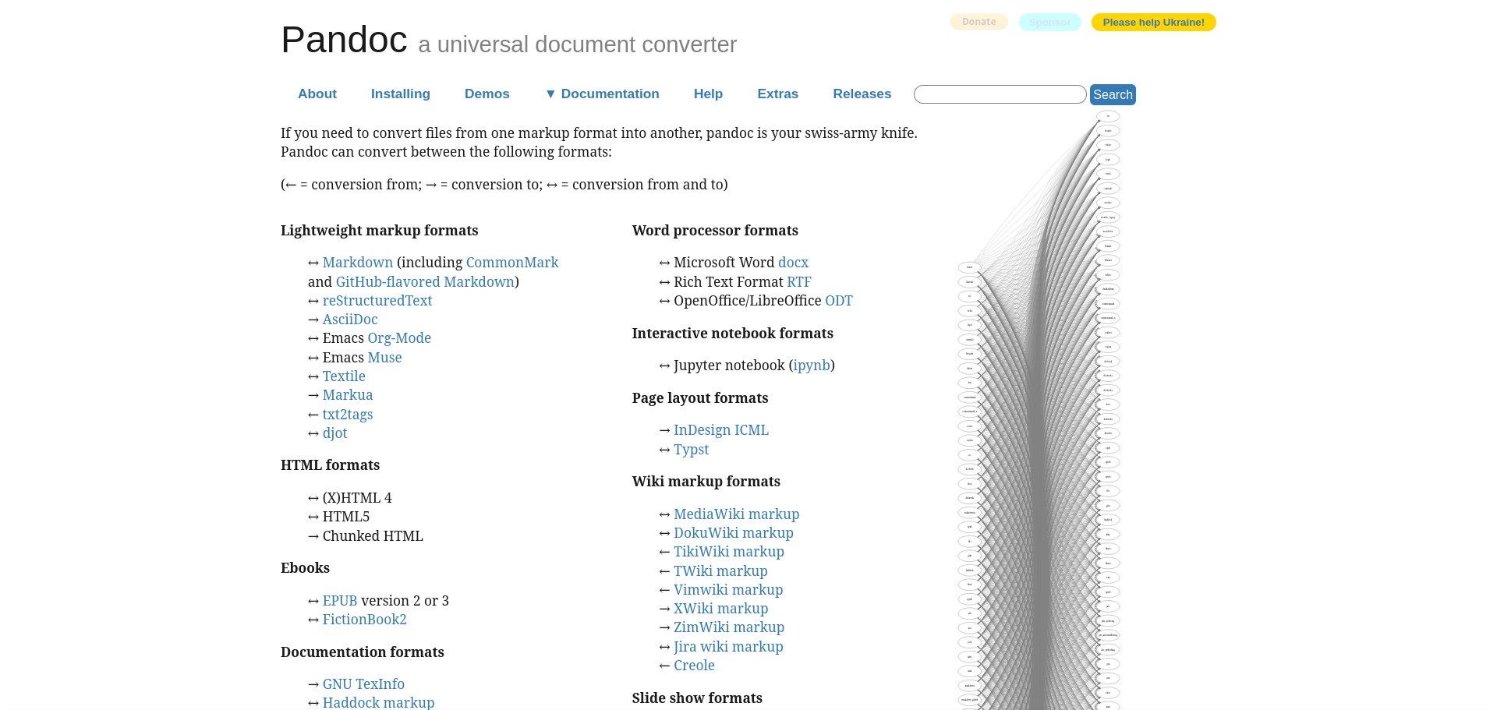Go to the Installing page

[400, 94]
